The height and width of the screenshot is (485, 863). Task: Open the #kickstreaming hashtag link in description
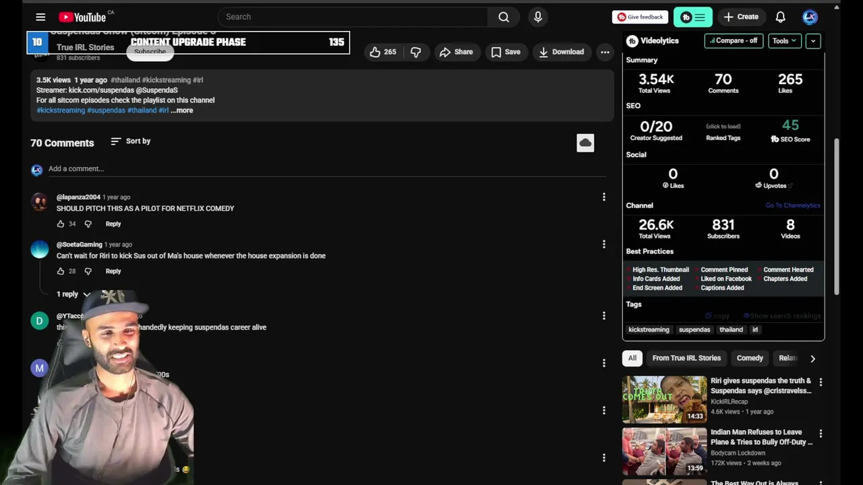point(61,110)
